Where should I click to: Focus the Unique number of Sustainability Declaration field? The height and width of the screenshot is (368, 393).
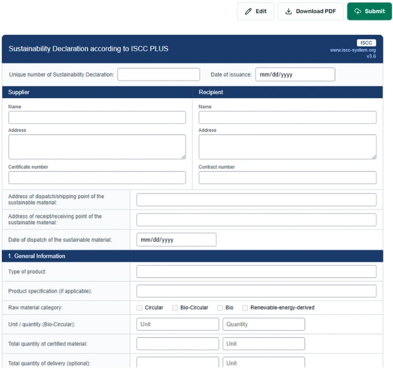159,75
